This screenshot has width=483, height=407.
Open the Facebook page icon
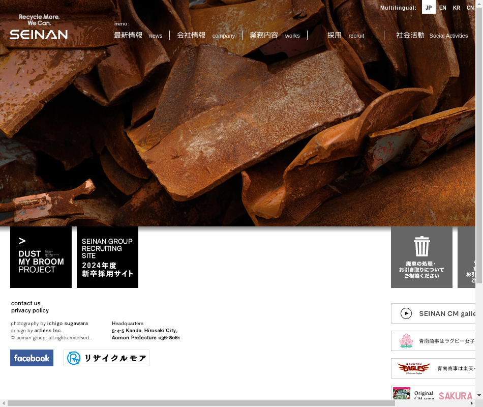click(32, 358)
